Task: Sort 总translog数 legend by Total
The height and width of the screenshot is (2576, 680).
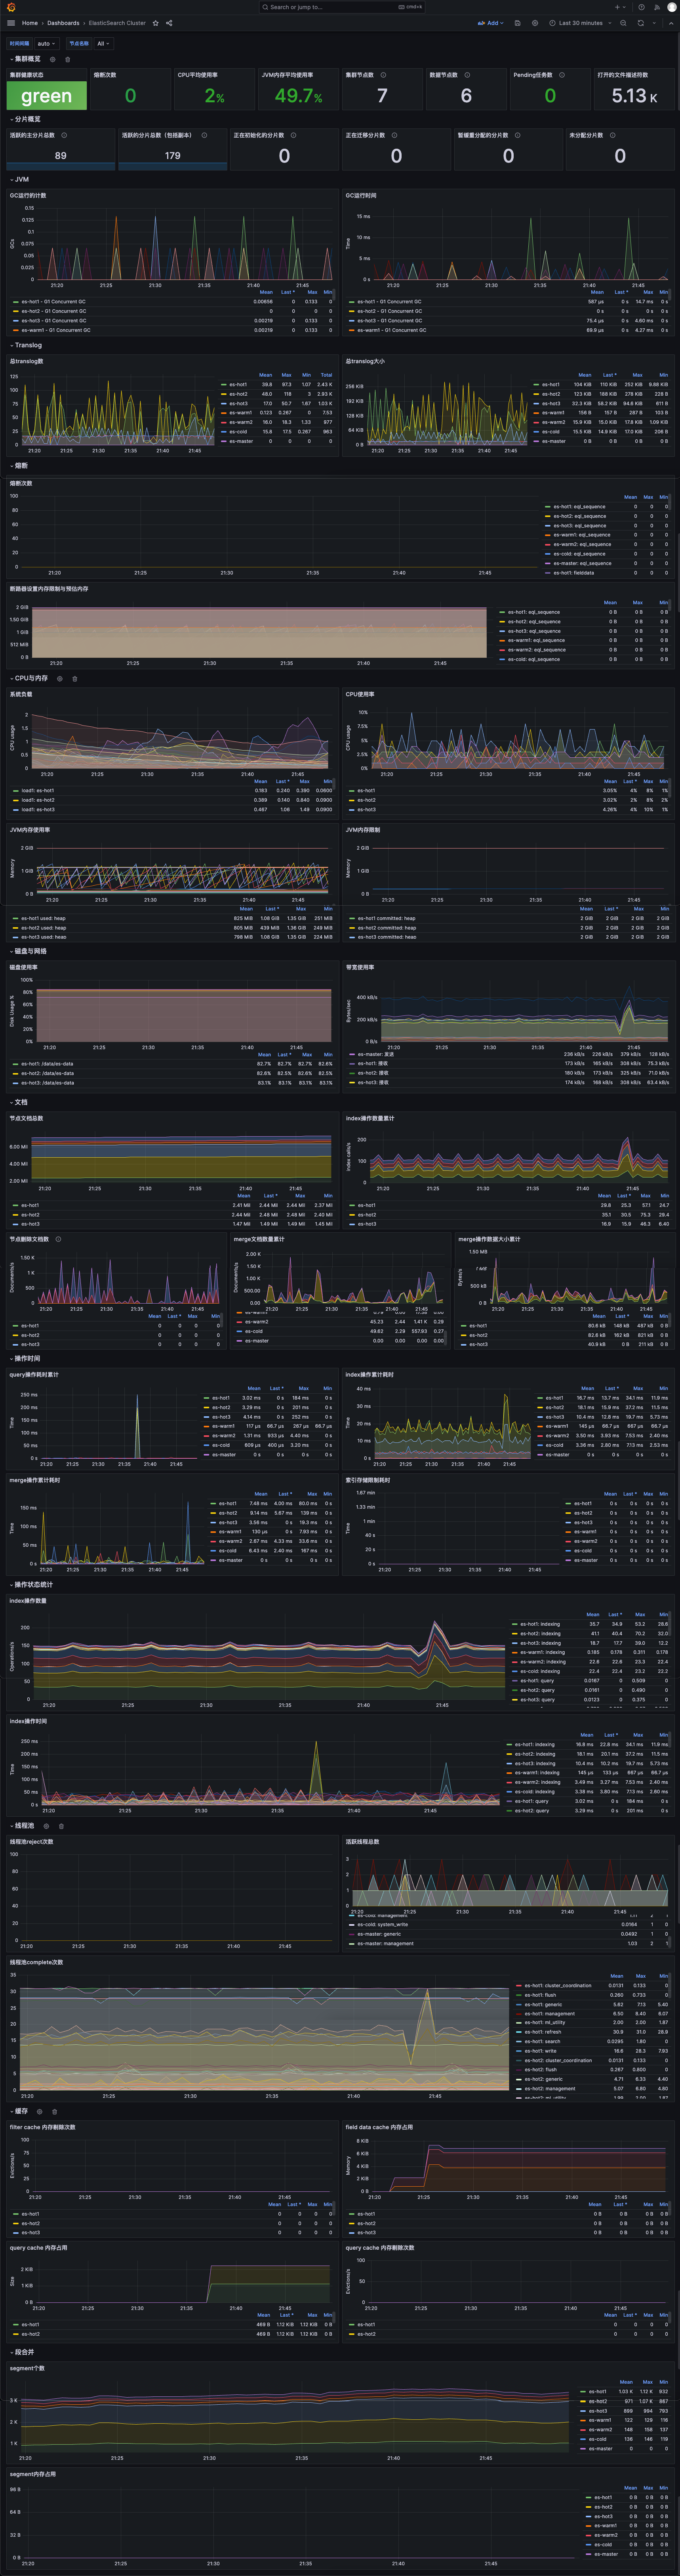Action: click(x=326, y=375)
